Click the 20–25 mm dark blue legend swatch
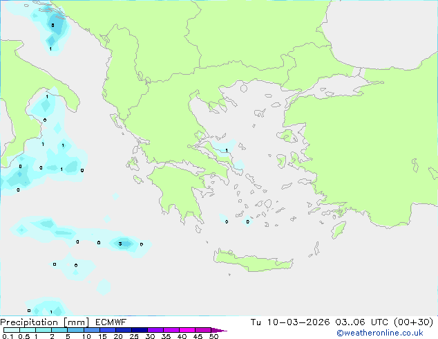Image resolution: width=438 pixels, height=339 pixels. tap(123, 330)
